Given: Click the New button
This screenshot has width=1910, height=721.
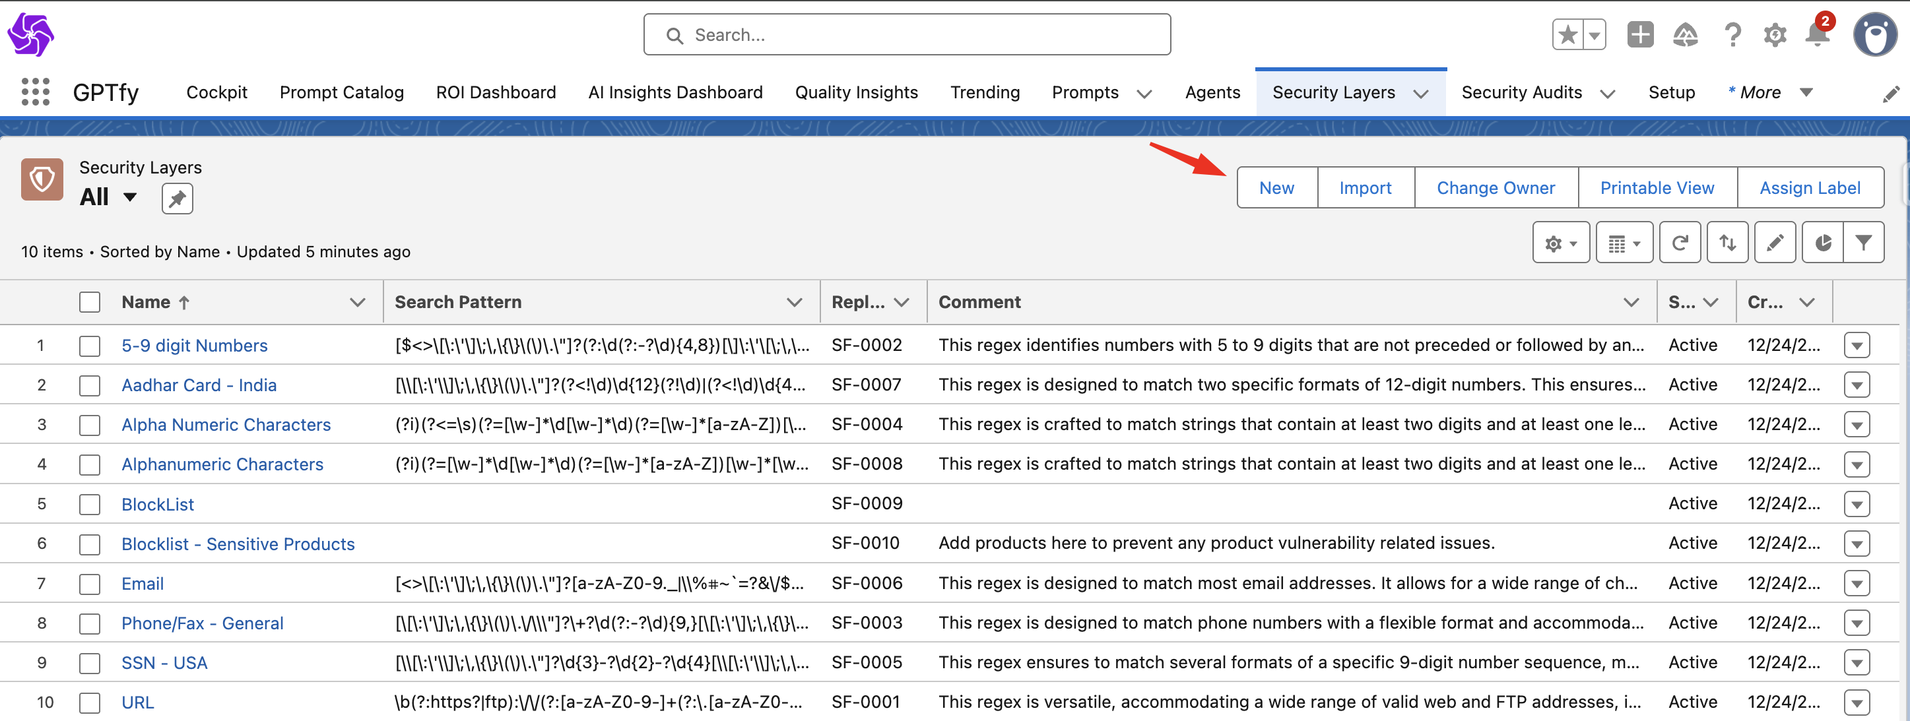Looking at the screenshot, I should tap(1276, 187).
